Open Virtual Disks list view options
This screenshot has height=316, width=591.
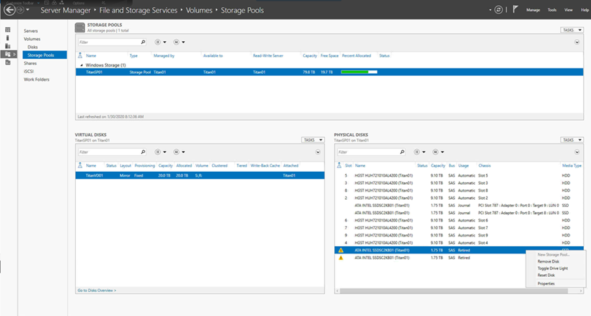click(x=160, y=152)
